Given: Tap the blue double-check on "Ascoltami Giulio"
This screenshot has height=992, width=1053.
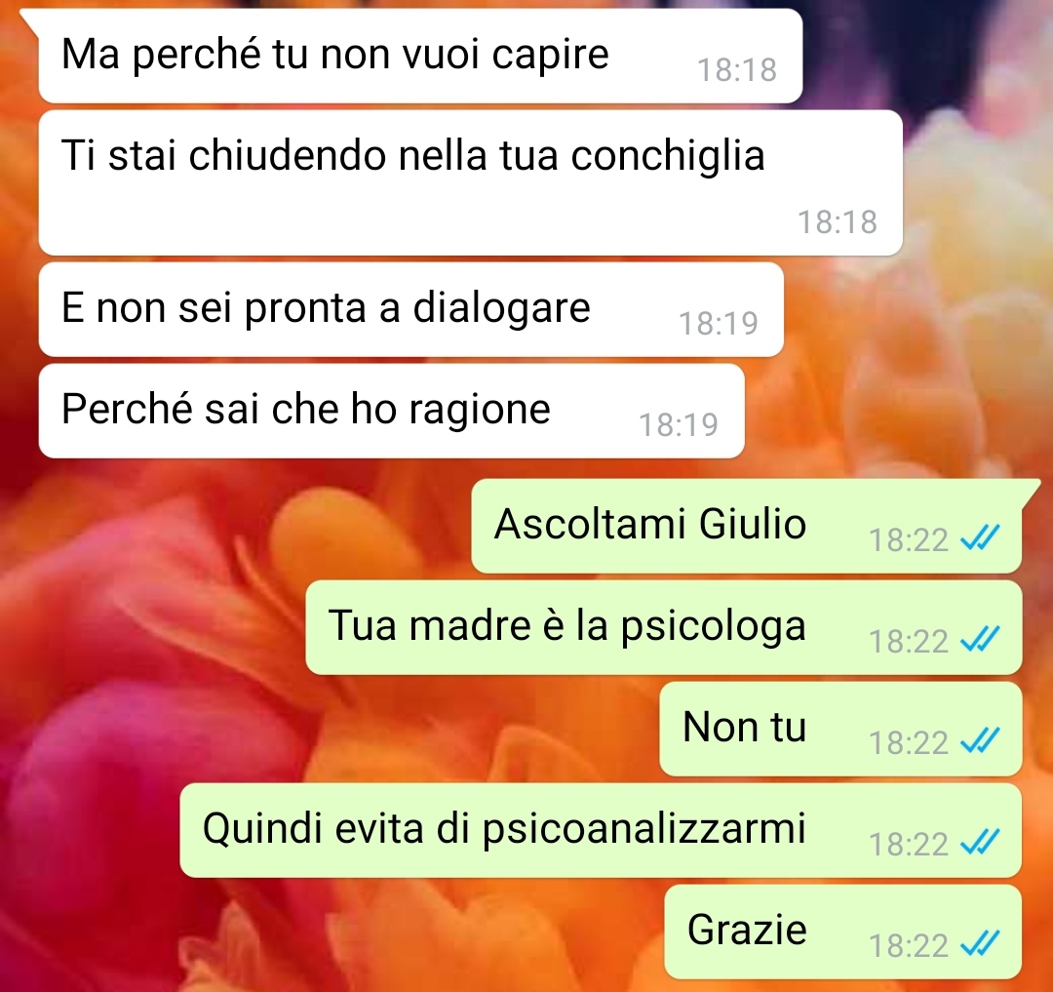Looking at the screenshot, I should 981,538.
